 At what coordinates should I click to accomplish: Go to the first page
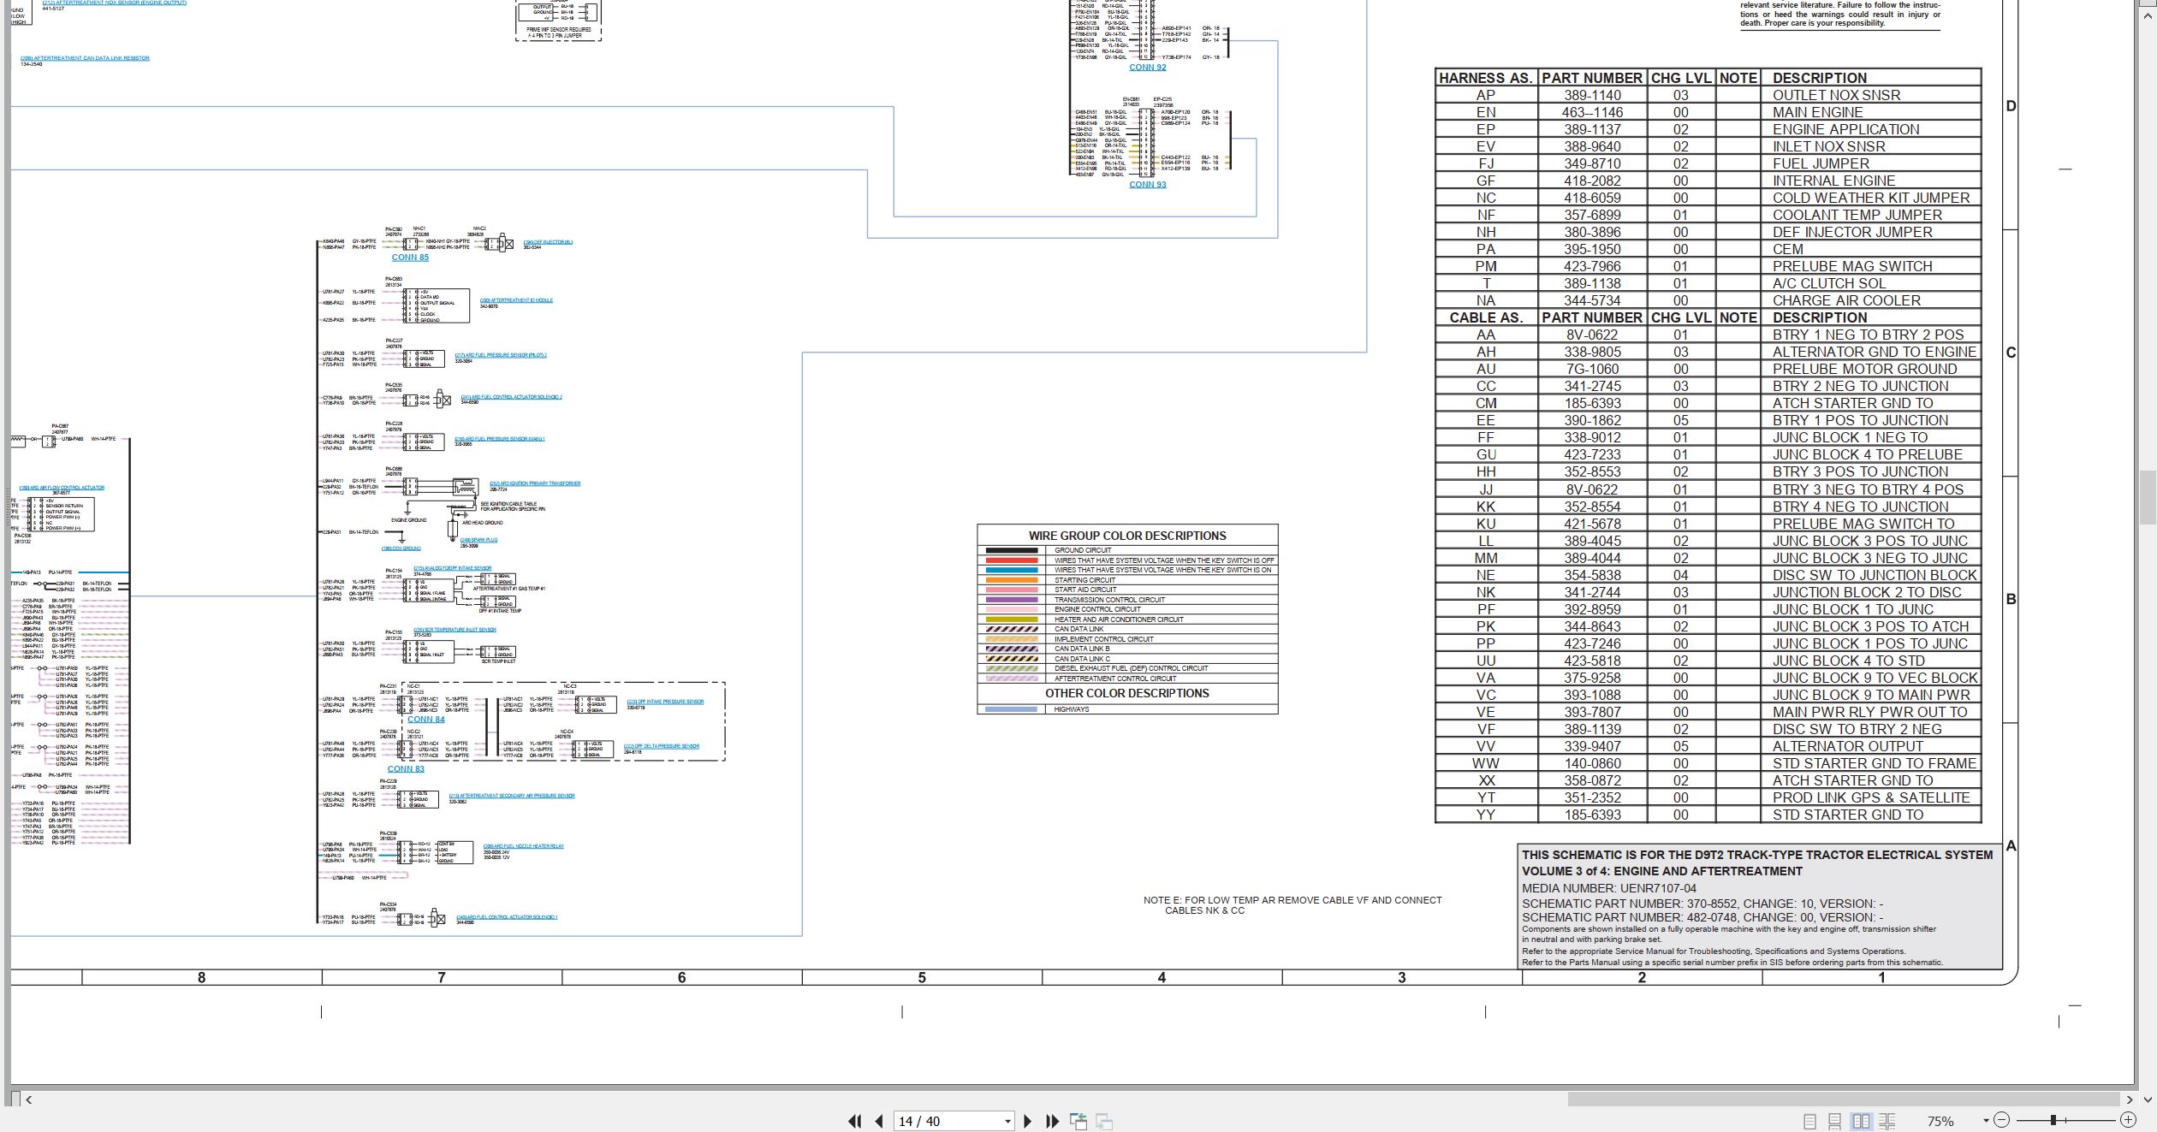(x=854, y=1121)
